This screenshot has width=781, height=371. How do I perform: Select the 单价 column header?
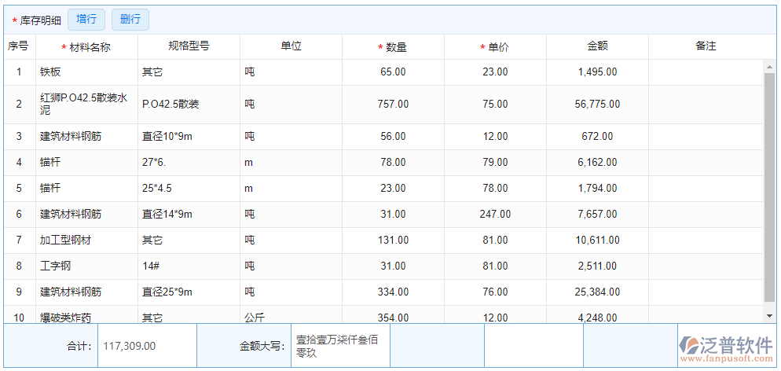pyautogui.click(x=495, y=47)
